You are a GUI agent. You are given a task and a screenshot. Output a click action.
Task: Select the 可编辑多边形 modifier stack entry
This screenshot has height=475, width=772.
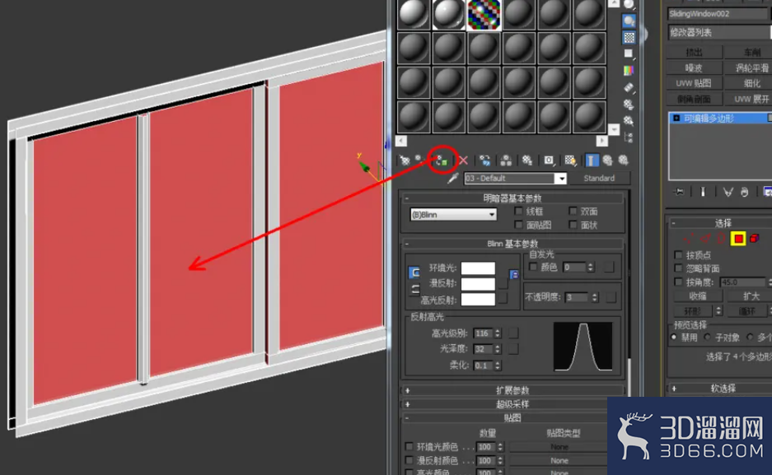(720, 118)
